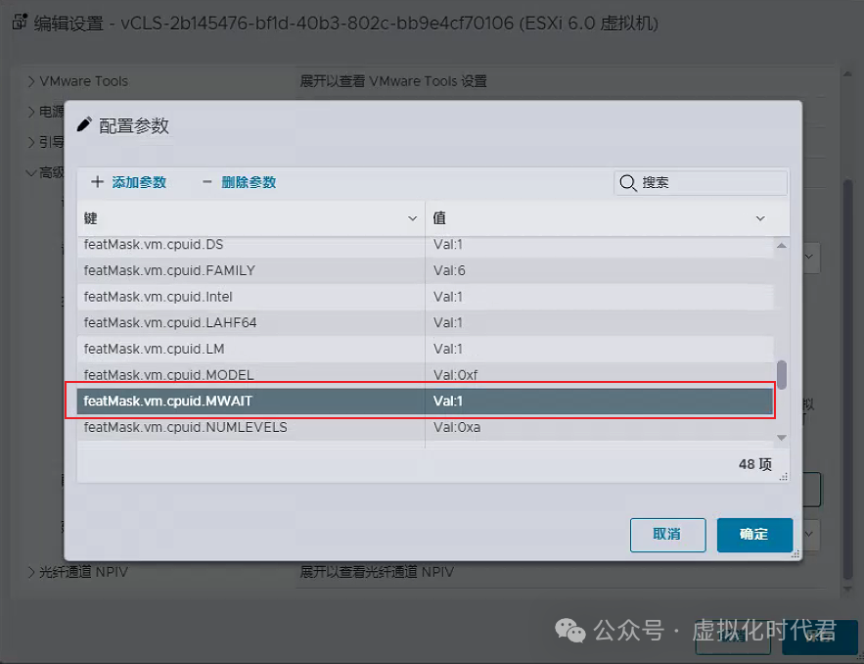Click the 搜索 input field
864x664 pixels.
pyautogui.click(x=711, y=183)
